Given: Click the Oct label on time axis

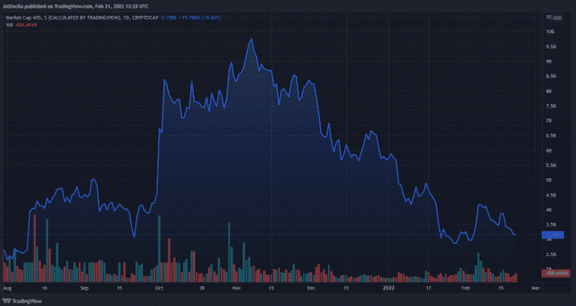Looking at the screenshot, I should click(x=159, y=288).
